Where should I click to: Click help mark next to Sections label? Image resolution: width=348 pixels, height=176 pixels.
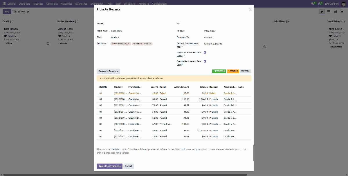[107, 43]
